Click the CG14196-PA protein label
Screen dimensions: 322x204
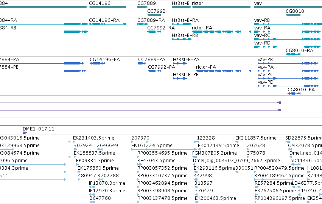point(105,60)
